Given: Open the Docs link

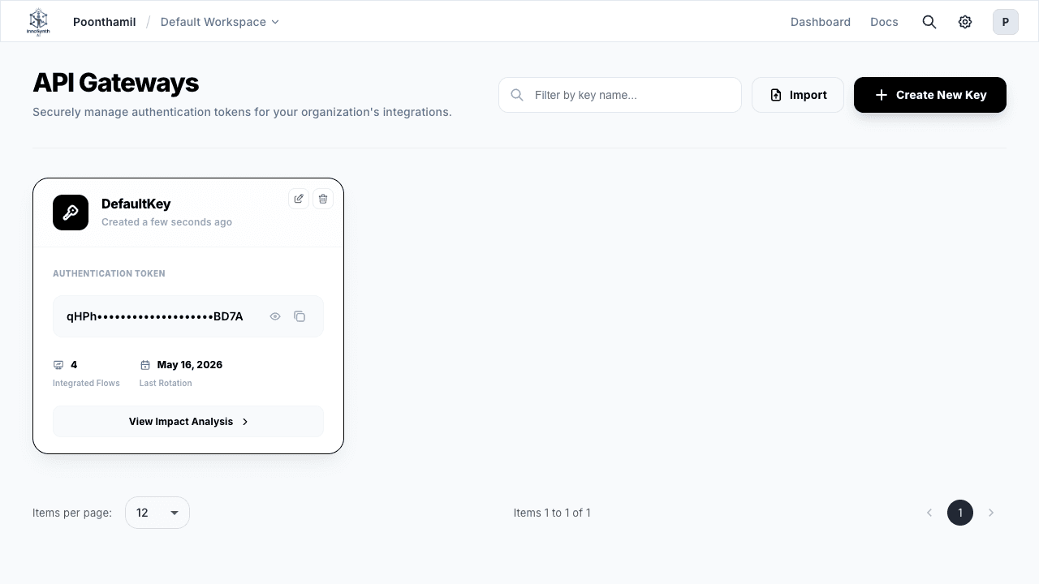Looking at the screenshot, I should click(884, 22).
